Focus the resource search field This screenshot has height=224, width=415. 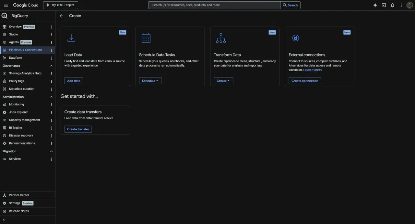[214, 5]
